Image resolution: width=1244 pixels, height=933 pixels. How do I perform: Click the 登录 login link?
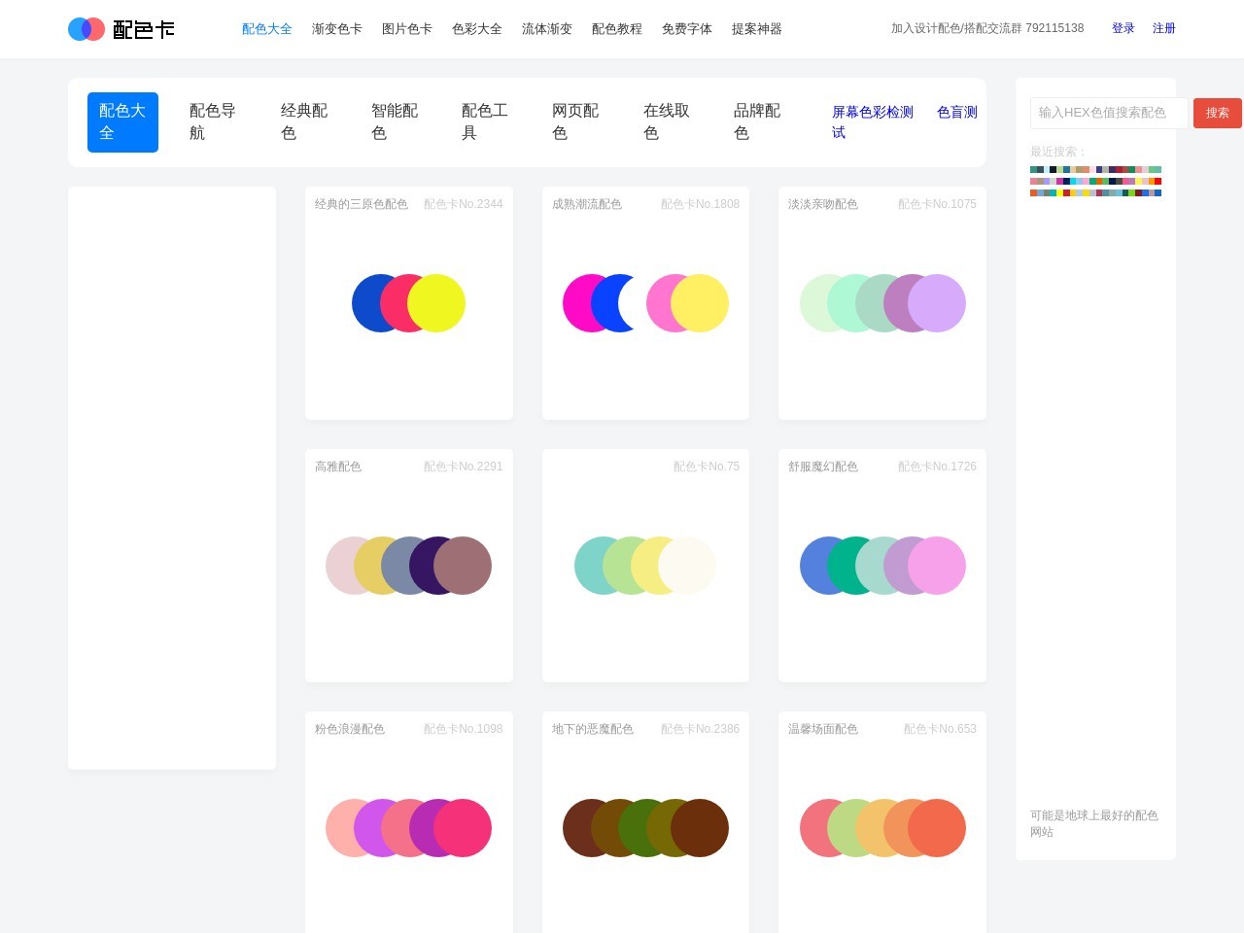click(x=1123, y=28)
